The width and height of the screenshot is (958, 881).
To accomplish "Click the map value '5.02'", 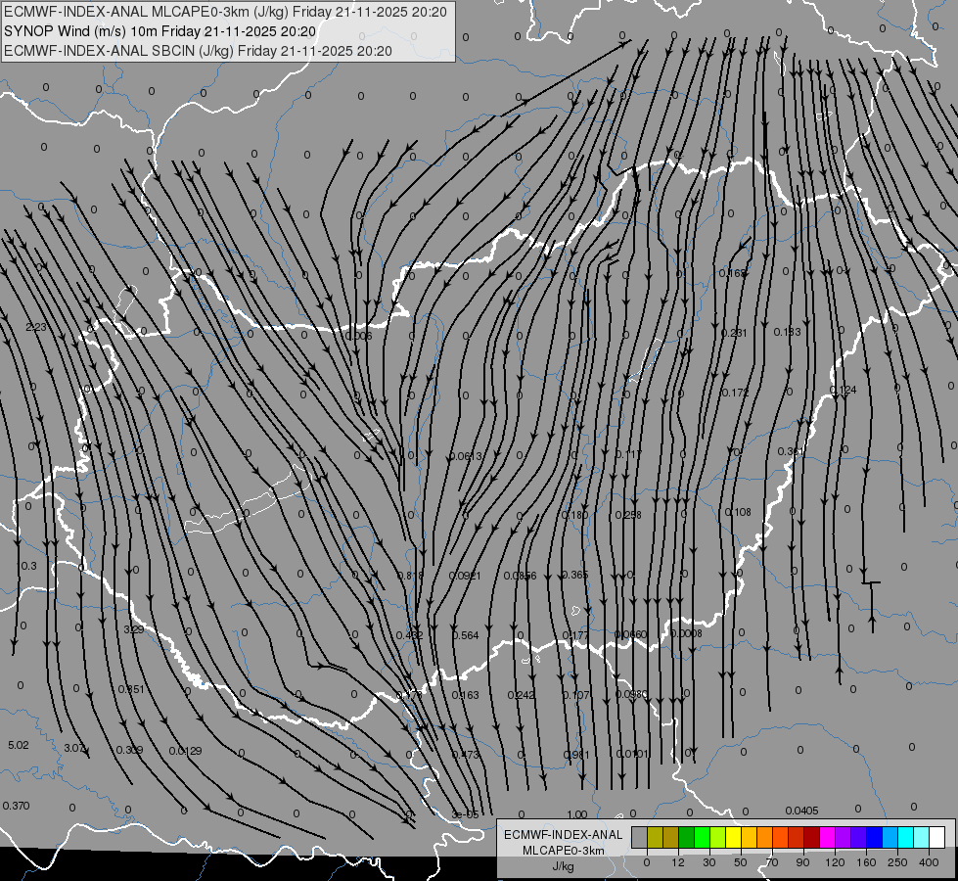I will tap(19, 745).
